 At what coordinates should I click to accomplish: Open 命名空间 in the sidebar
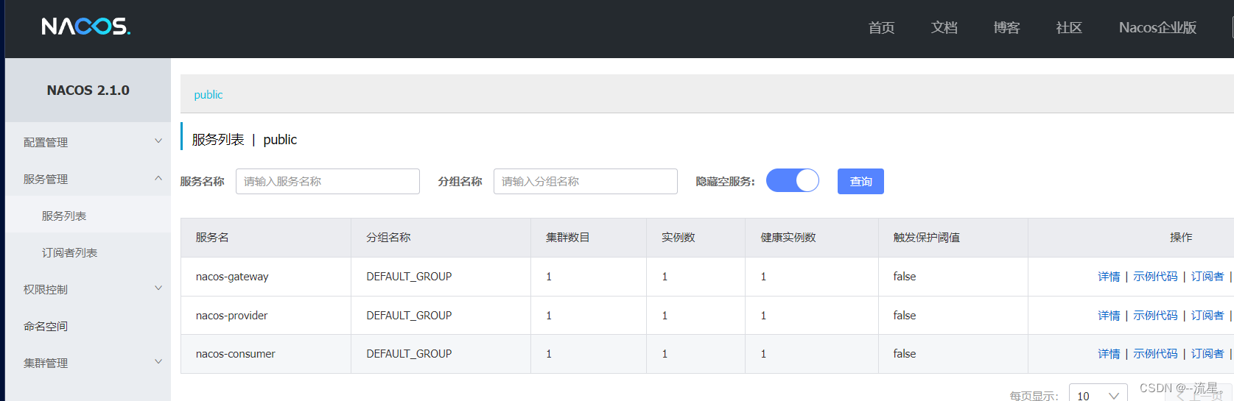(88, 326)
